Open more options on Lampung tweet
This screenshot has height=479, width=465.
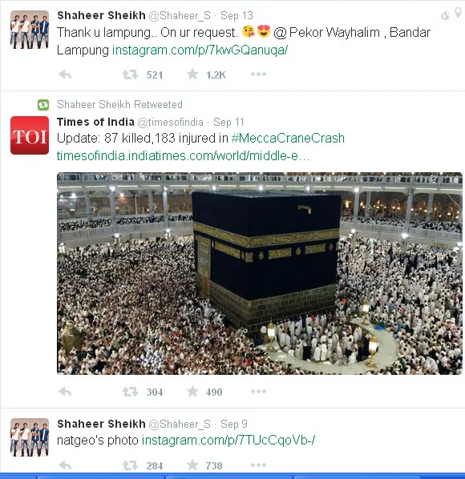258,74
